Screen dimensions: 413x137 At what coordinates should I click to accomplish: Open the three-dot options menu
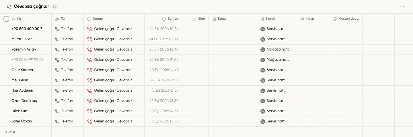coord(402,7)
